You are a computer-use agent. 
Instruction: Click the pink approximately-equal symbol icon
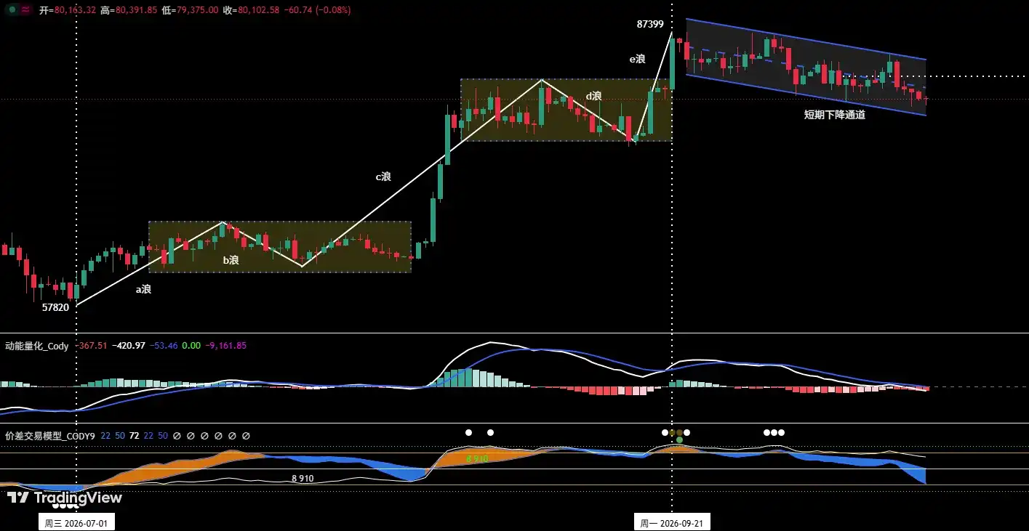pos(25,9)
